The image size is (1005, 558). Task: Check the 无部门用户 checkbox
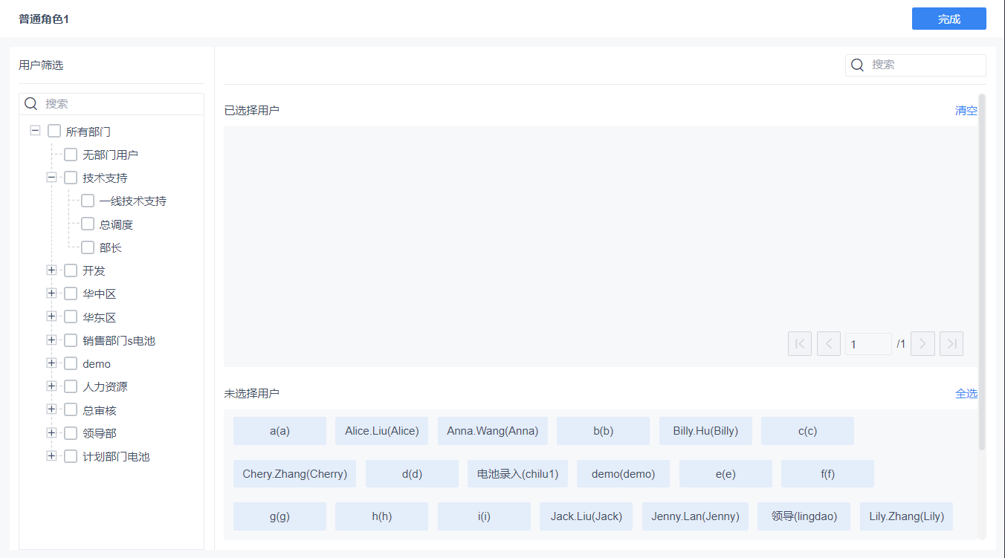coord(71,155)
